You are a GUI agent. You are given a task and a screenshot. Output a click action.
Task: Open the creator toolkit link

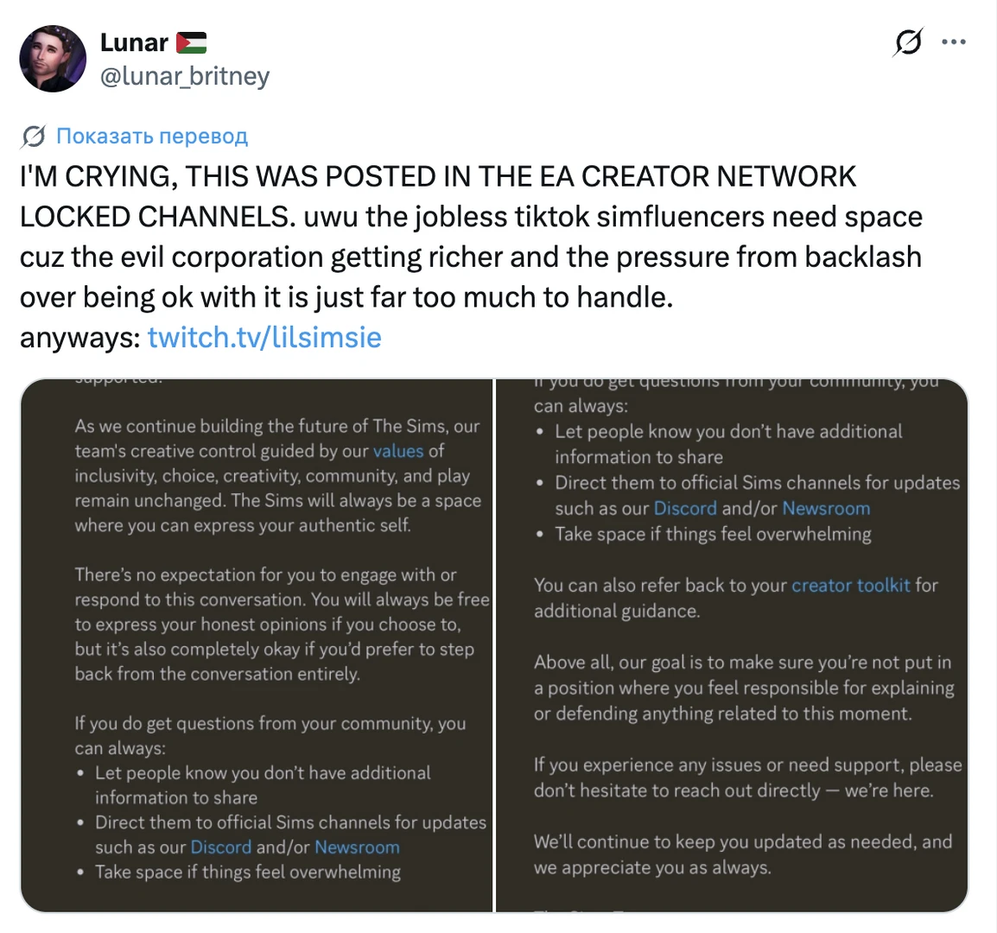(x=850, y=585)
